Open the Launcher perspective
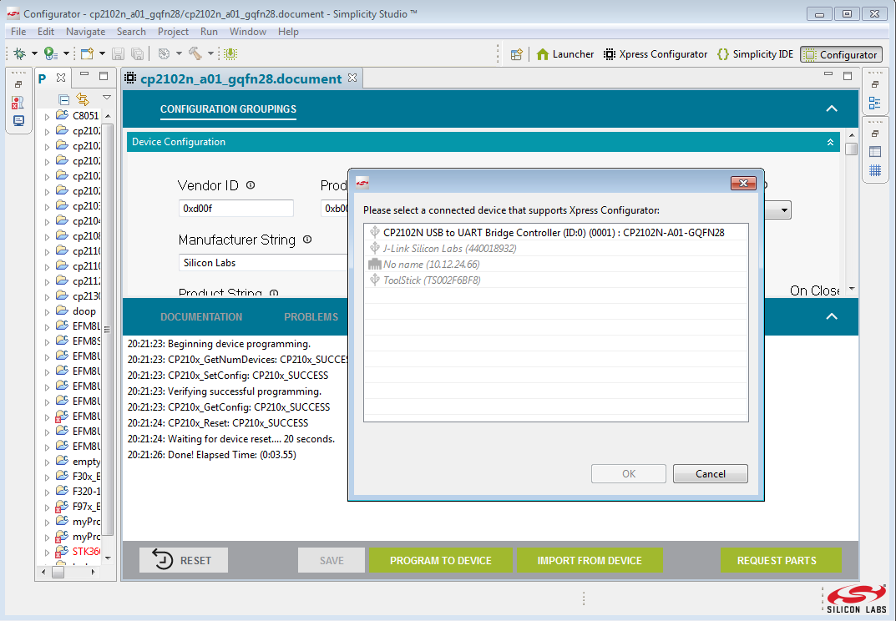Image resolution: width=896 pixels, height=621 pixels. tap(564, 53)
